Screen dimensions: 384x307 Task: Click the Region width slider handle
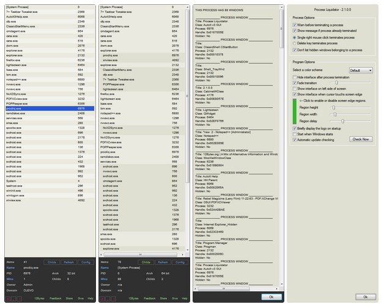click(x=335, y=114)
